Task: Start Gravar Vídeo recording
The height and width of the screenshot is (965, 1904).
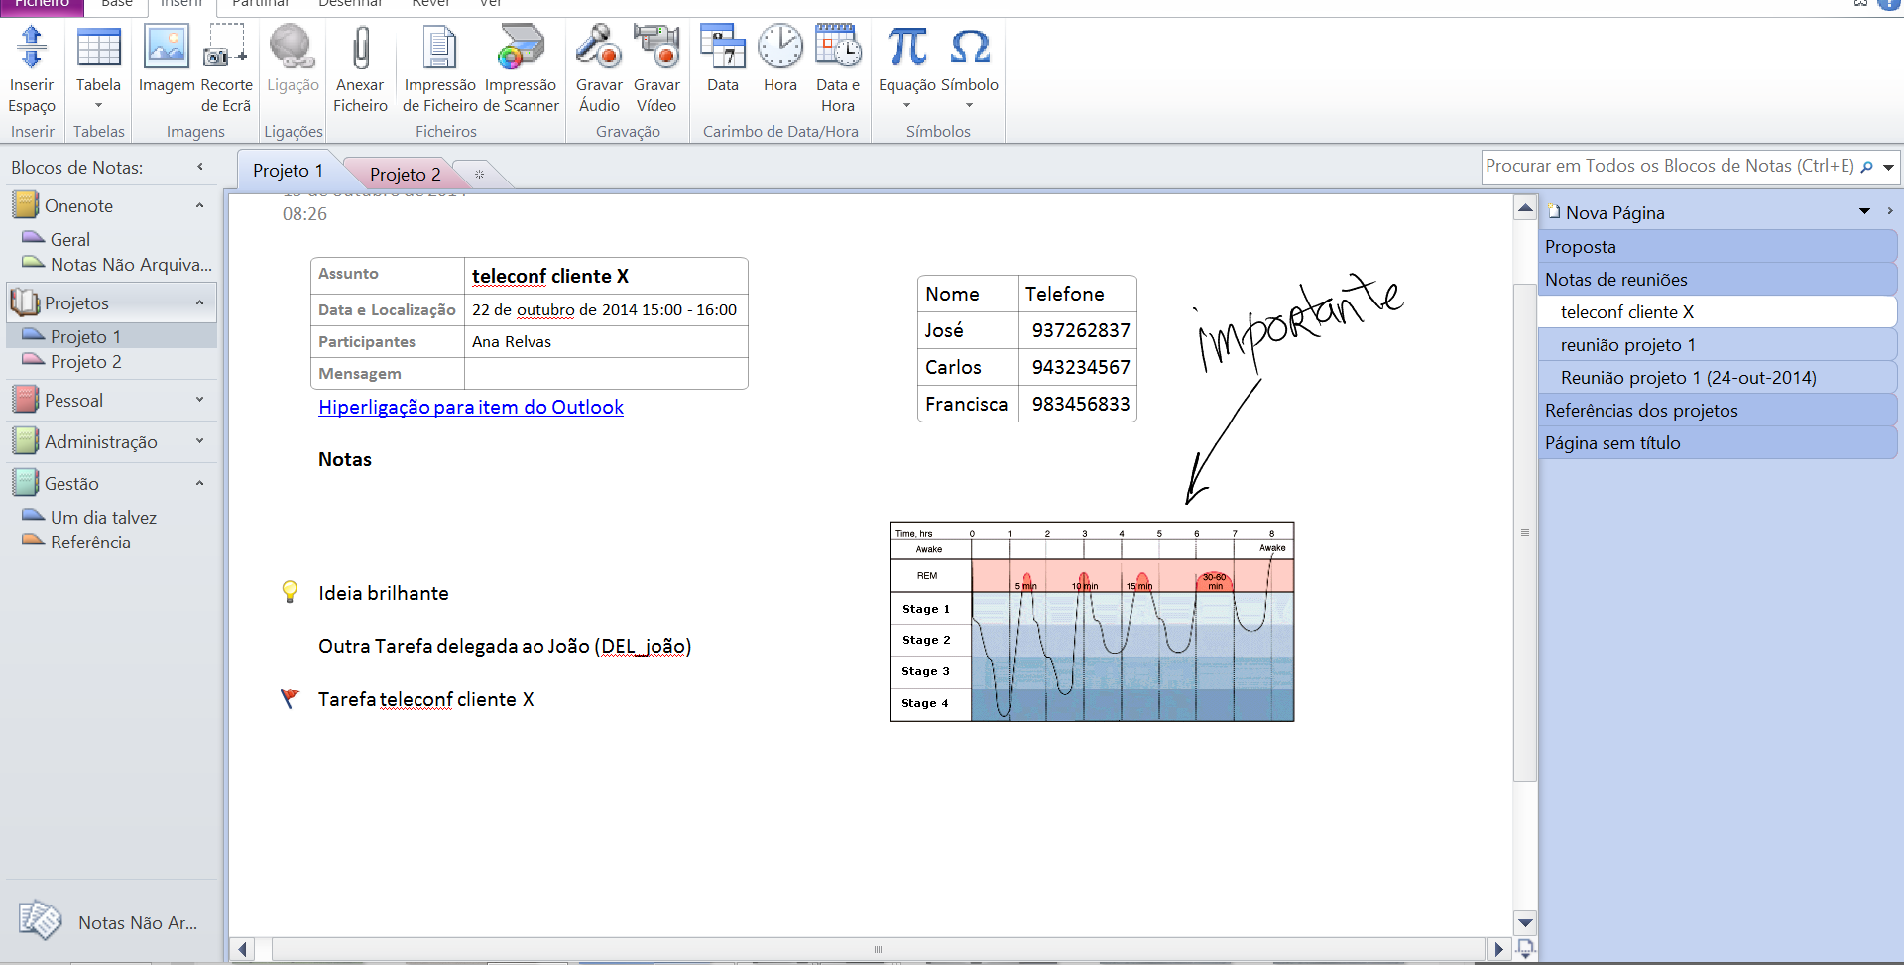Action: (x=656, y=48)
